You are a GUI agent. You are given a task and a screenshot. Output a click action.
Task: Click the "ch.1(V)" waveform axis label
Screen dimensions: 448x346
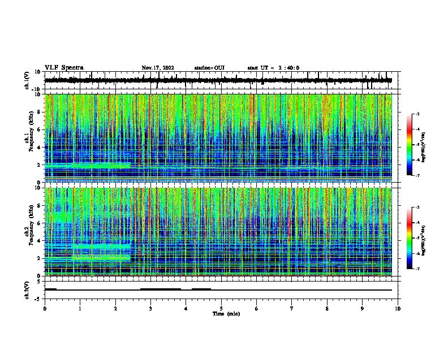[x=27, y=80]
